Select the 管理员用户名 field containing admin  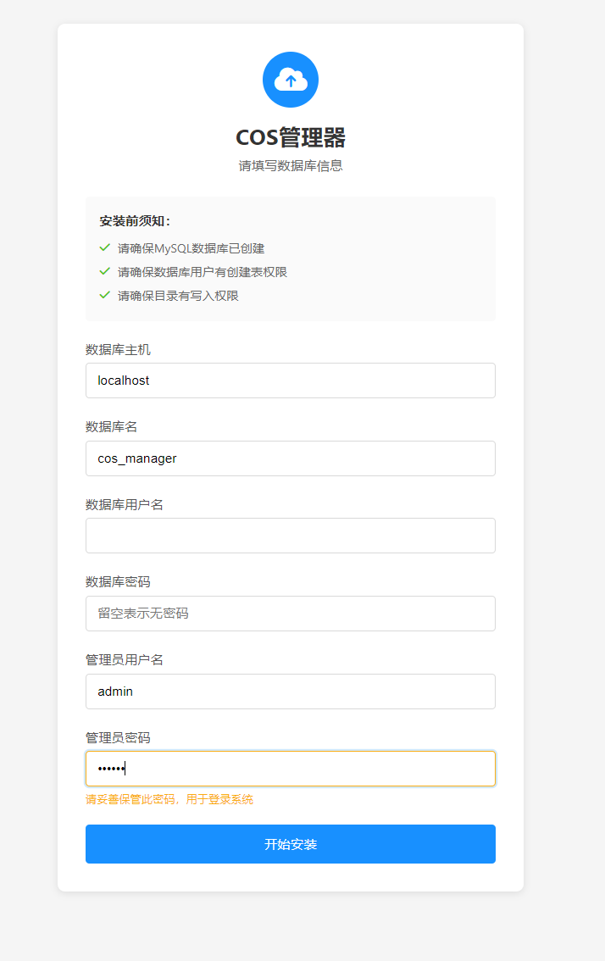[291, 692]
